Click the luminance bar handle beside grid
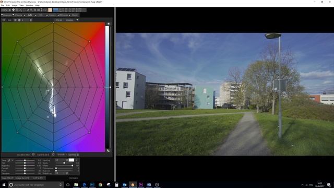The width and height of the screenshot is (334, 188). pyautogui.click(x=110, y=87)
